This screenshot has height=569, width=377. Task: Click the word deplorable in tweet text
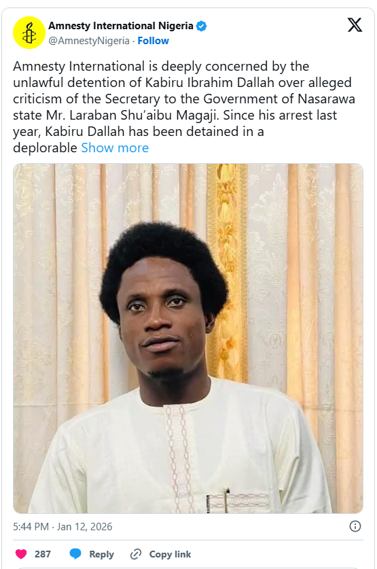tap(45, 148)
